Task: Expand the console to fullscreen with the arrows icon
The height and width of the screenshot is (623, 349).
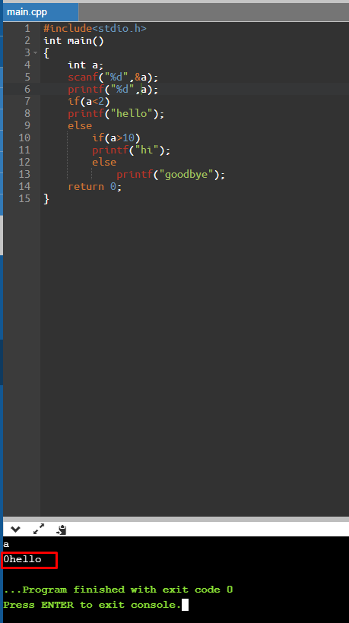Action: (x=39, y=529)
